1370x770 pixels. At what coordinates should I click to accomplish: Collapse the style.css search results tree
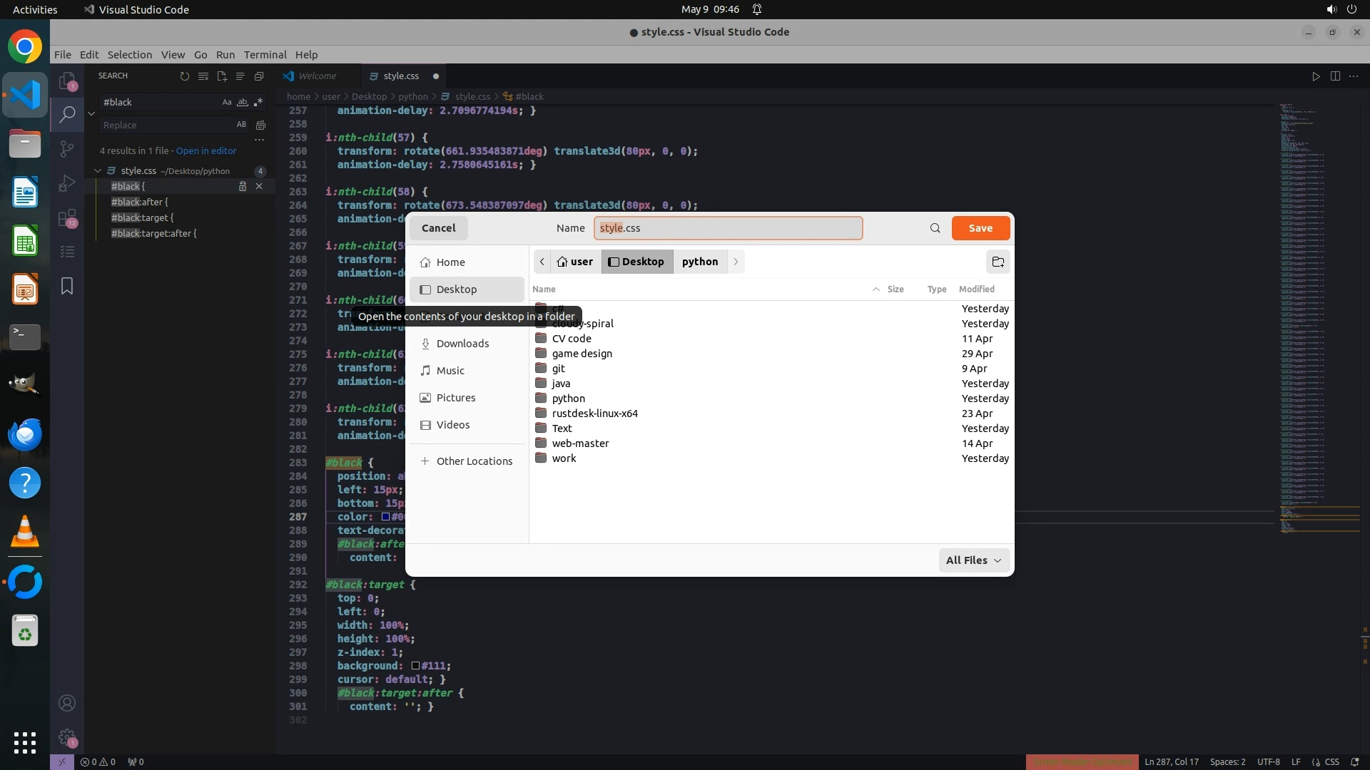tap(98, 171)
